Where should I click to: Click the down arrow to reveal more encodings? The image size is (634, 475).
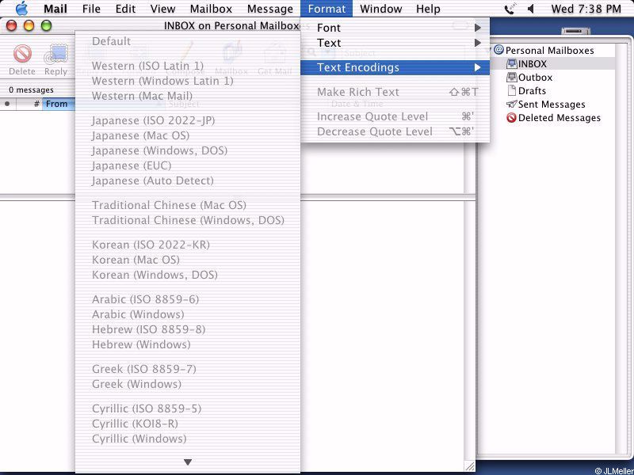click(188, 462)
